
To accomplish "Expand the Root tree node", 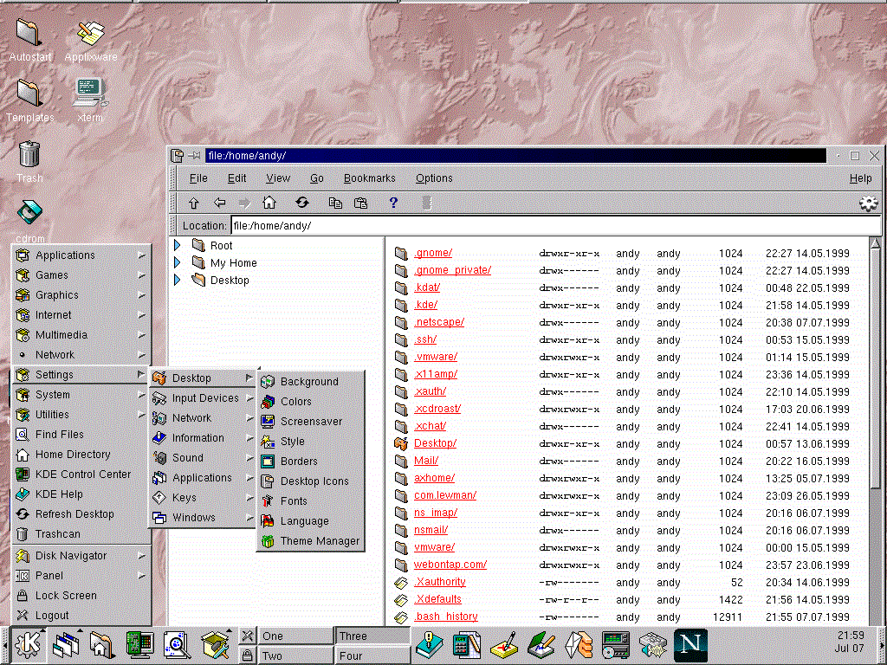I will tap(178, 246).
